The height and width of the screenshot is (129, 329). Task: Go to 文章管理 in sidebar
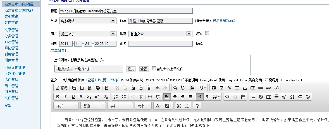pyautogui.click(x=11, y=30)
